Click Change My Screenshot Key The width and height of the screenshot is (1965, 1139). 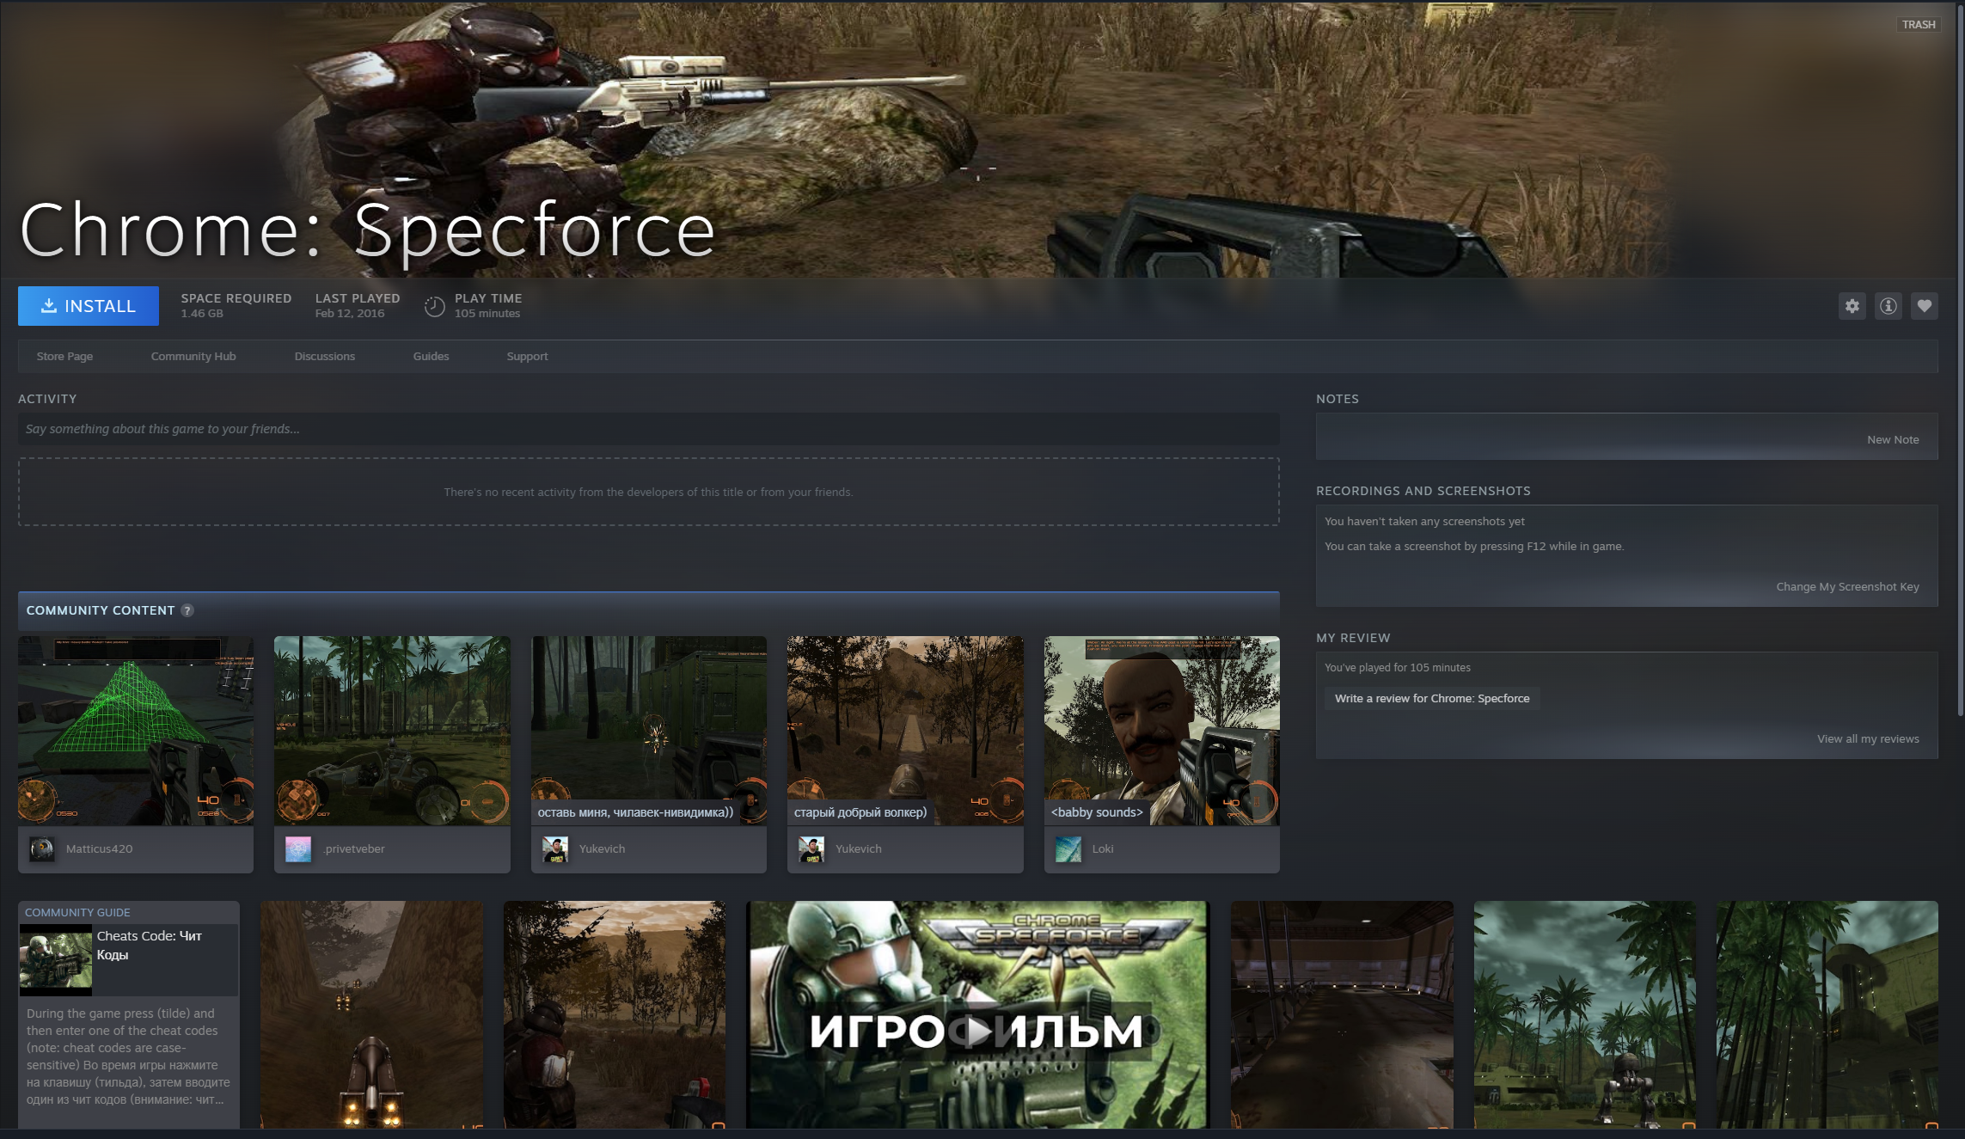coord(1847,586)
